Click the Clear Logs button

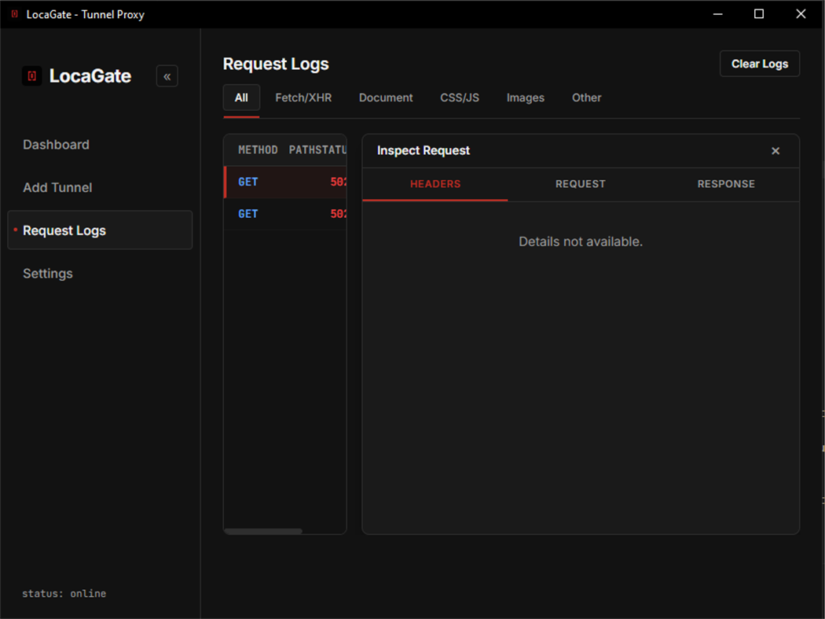[x=759, y=64]
